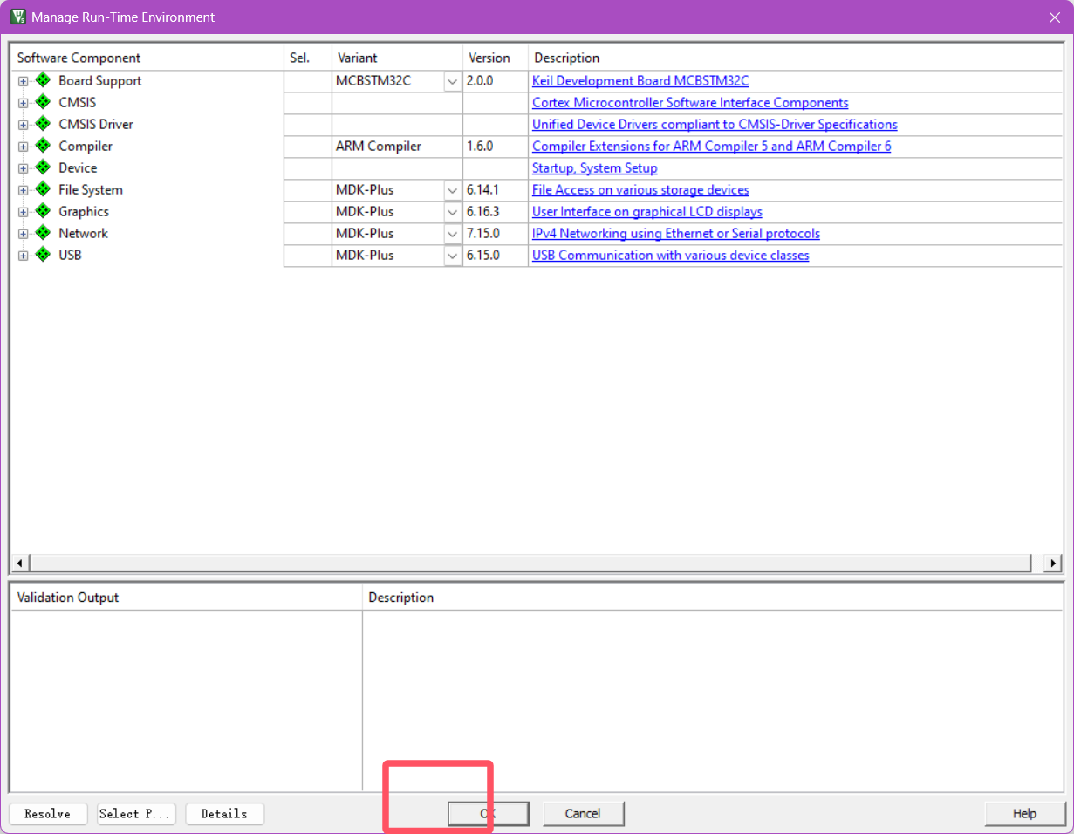Open the MCBSTM32C variant dropdown
This screenshot has width=1074, height=834.
click(452, 81)
